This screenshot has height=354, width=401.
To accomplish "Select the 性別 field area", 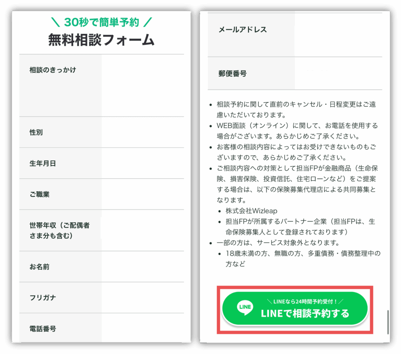I will [x=143, y=132].
